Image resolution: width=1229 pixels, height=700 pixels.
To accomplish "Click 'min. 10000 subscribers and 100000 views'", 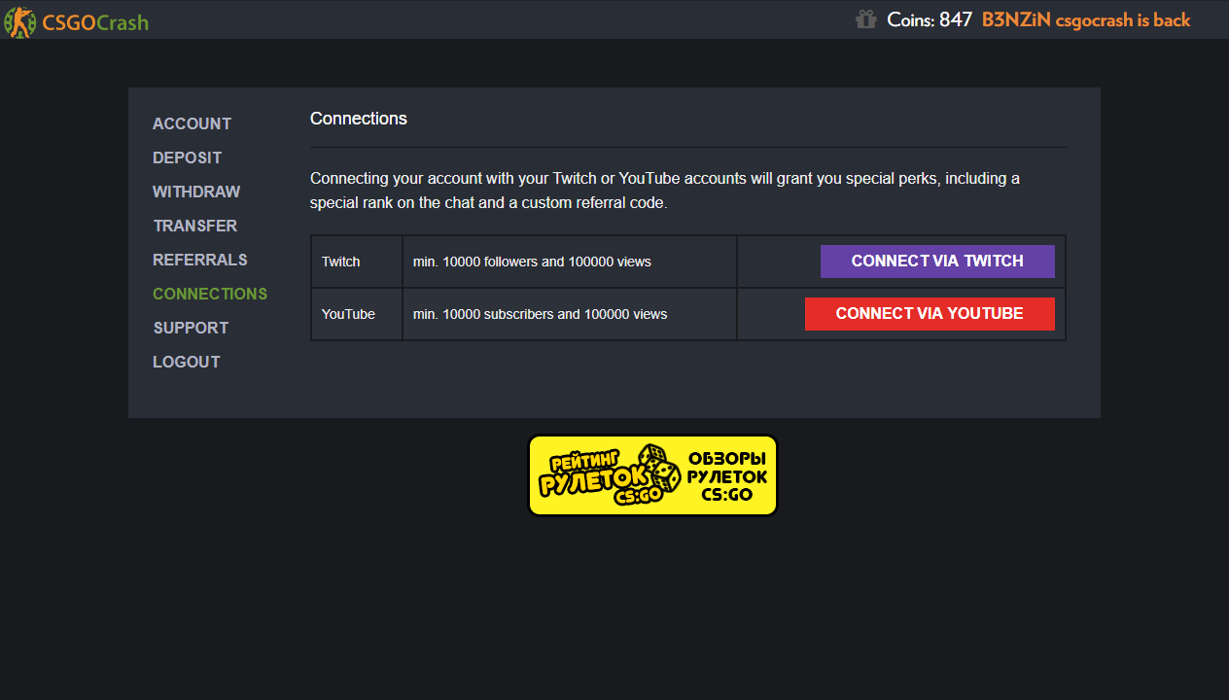I will pyautogui.click(x=540, y=314).
